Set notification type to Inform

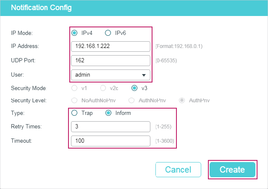click(108, 113)
